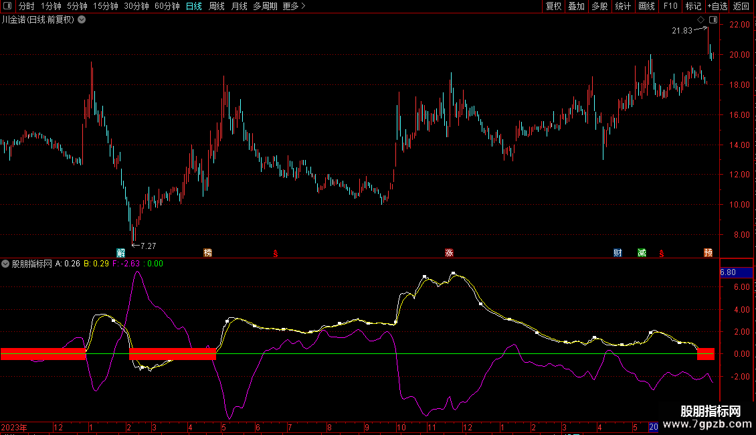Click the 返回 back button

(x=741, y=6)
